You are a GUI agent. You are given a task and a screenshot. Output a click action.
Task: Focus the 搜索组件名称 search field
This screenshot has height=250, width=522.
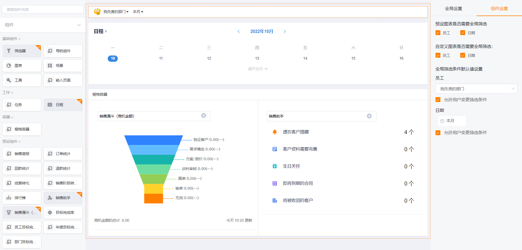43,9
